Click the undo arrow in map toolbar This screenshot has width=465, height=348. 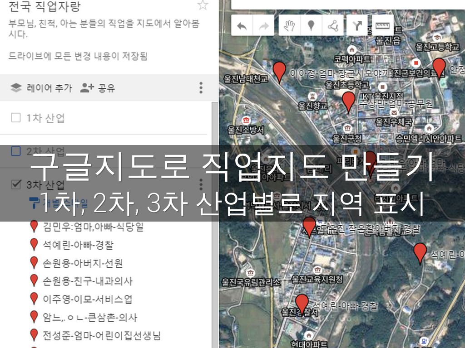click(x=242, y=26)
